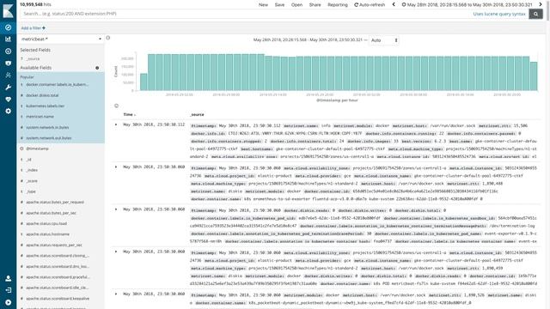Focus the search query input
The width and height of the screenshot is (550, 309).
(x=246, y=14)
